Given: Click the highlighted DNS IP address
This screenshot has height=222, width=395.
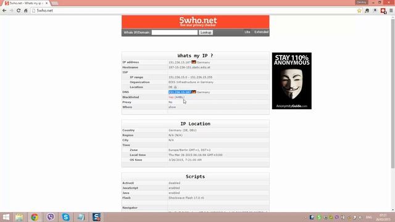Looking at the screenshot, I should [x=180, y=92].
